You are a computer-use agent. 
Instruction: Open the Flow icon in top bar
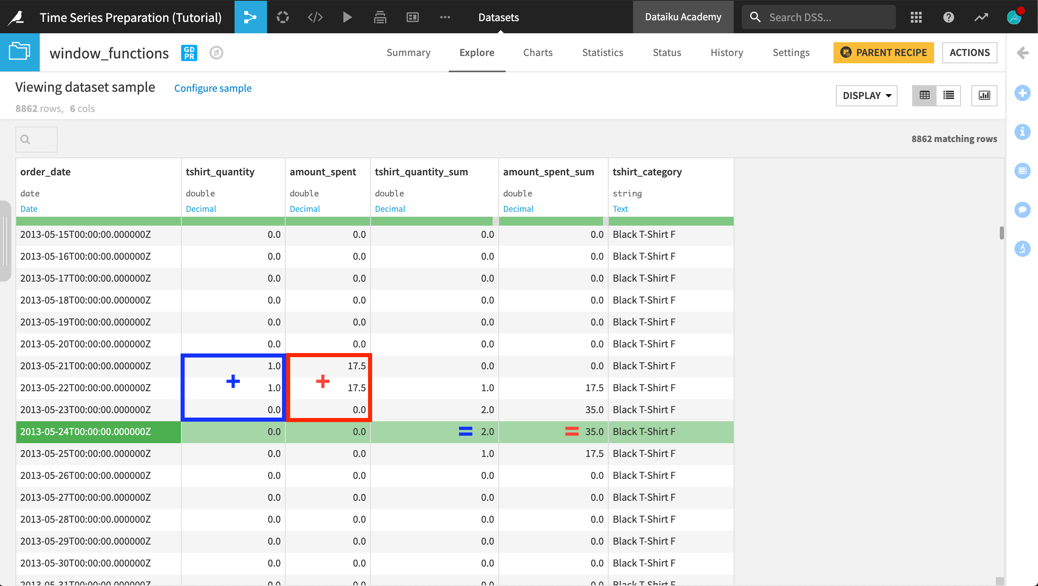pyautogui.click(x=250, y=17)
